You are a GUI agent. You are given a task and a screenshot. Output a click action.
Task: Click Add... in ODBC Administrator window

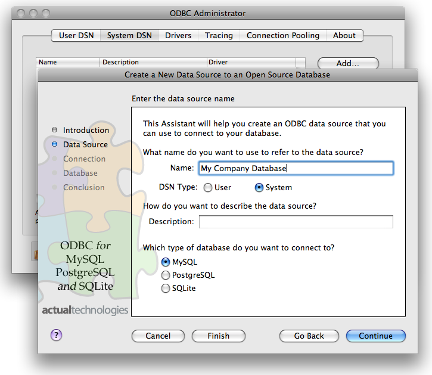[348, 63]
